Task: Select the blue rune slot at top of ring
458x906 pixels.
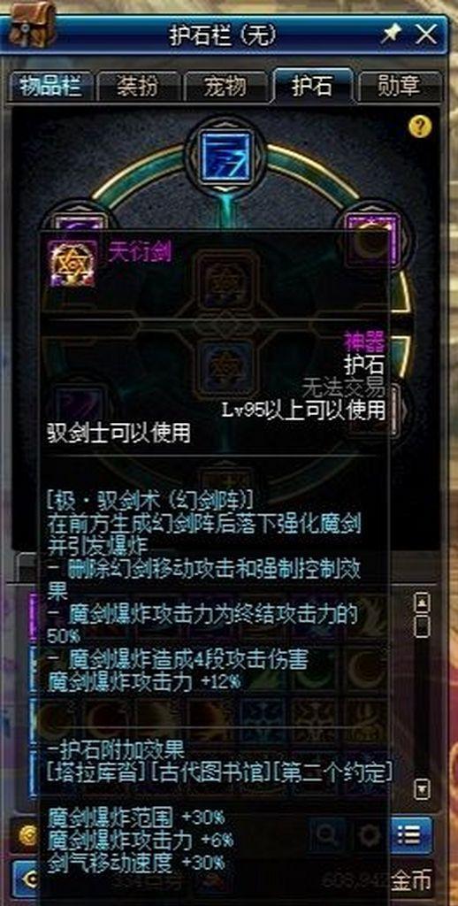Action: point(225,157)
